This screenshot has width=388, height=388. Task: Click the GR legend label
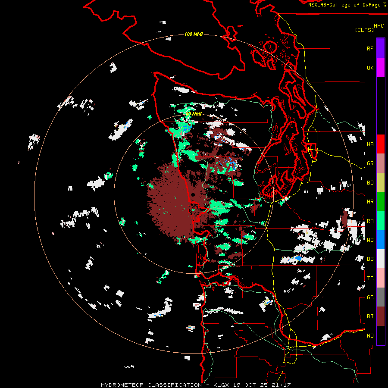(370, 163)
